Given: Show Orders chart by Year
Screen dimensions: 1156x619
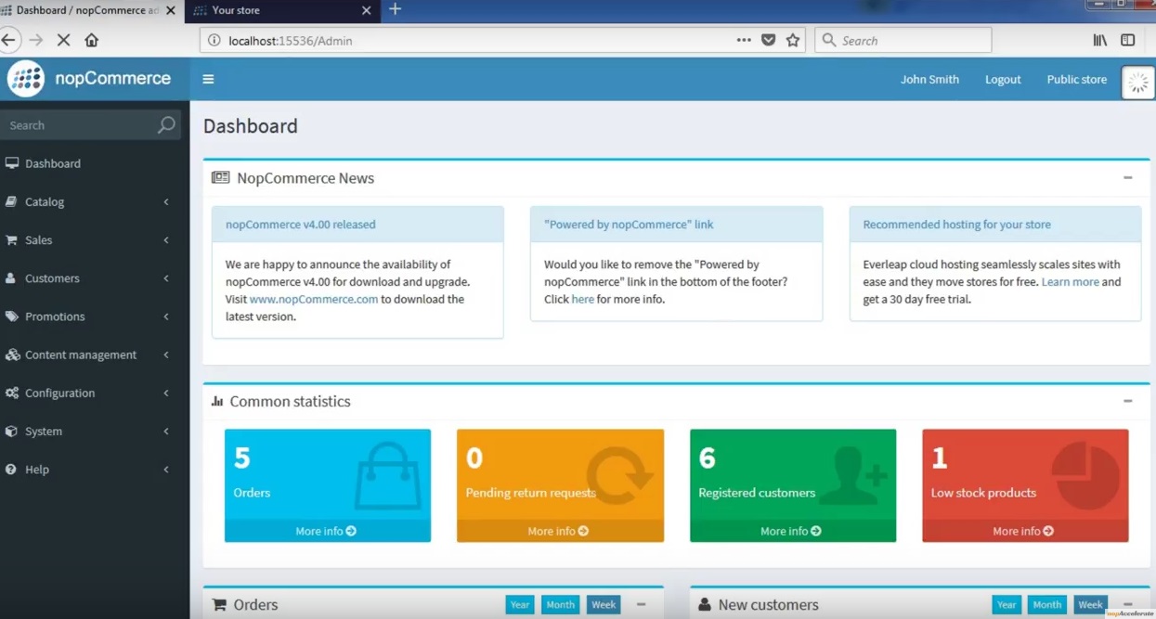Looking at the screenshot, I should [520, 604].
